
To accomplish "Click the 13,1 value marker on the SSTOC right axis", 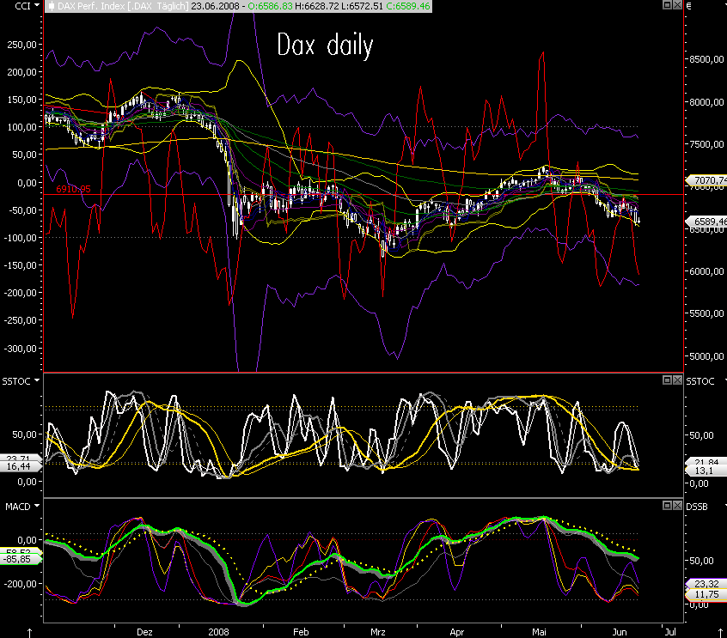I will (705, 471).
